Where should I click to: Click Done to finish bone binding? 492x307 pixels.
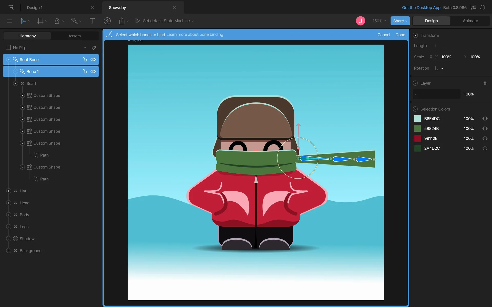click(400, 35)
